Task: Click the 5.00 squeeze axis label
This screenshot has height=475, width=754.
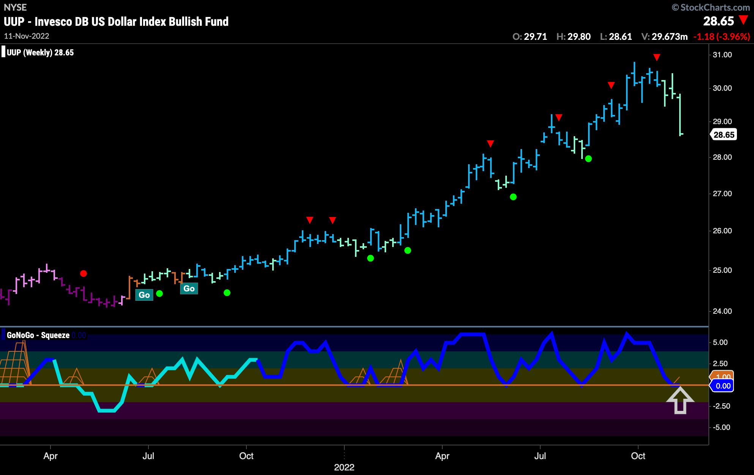Action: coord(720,342)
